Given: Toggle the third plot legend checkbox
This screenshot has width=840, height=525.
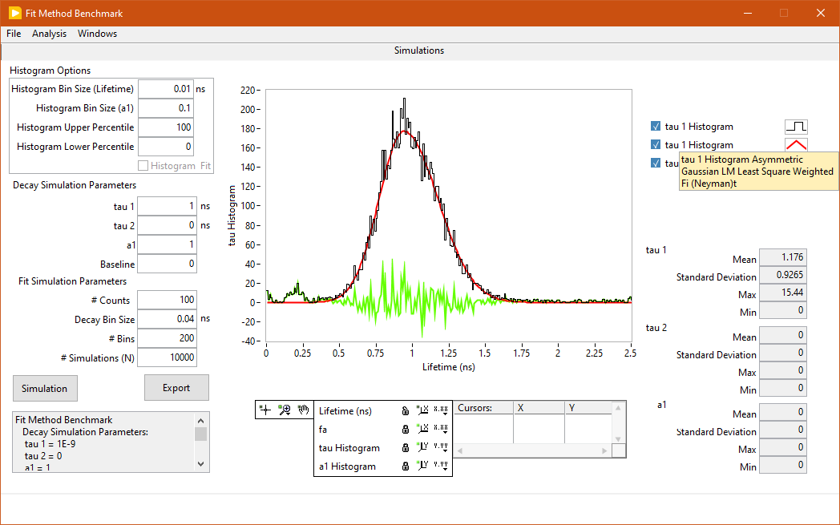Looking at the screenshot, I should click(655, 163).
